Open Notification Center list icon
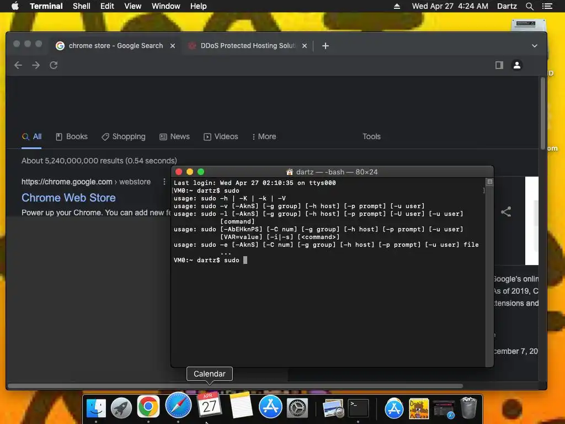Image resolution: width=565 pixels, height=424 pixels. 547,6
